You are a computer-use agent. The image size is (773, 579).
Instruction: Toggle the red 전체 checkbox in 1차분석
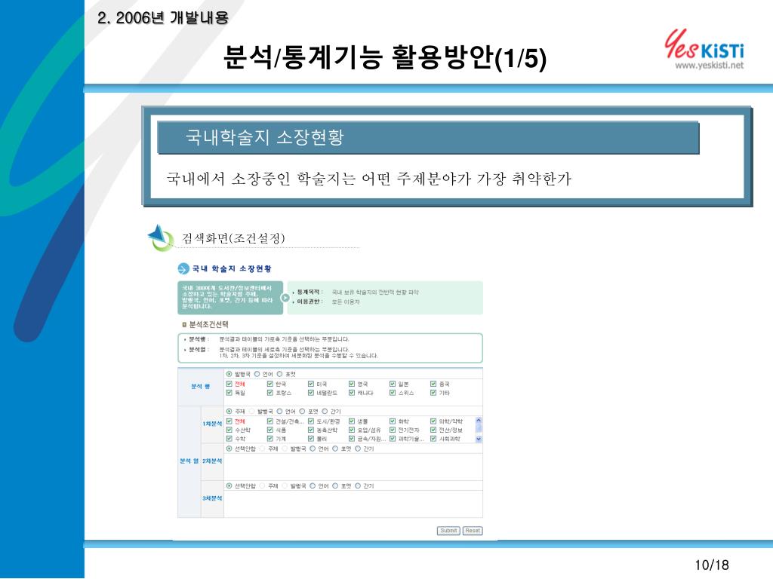tap(229, 421)
